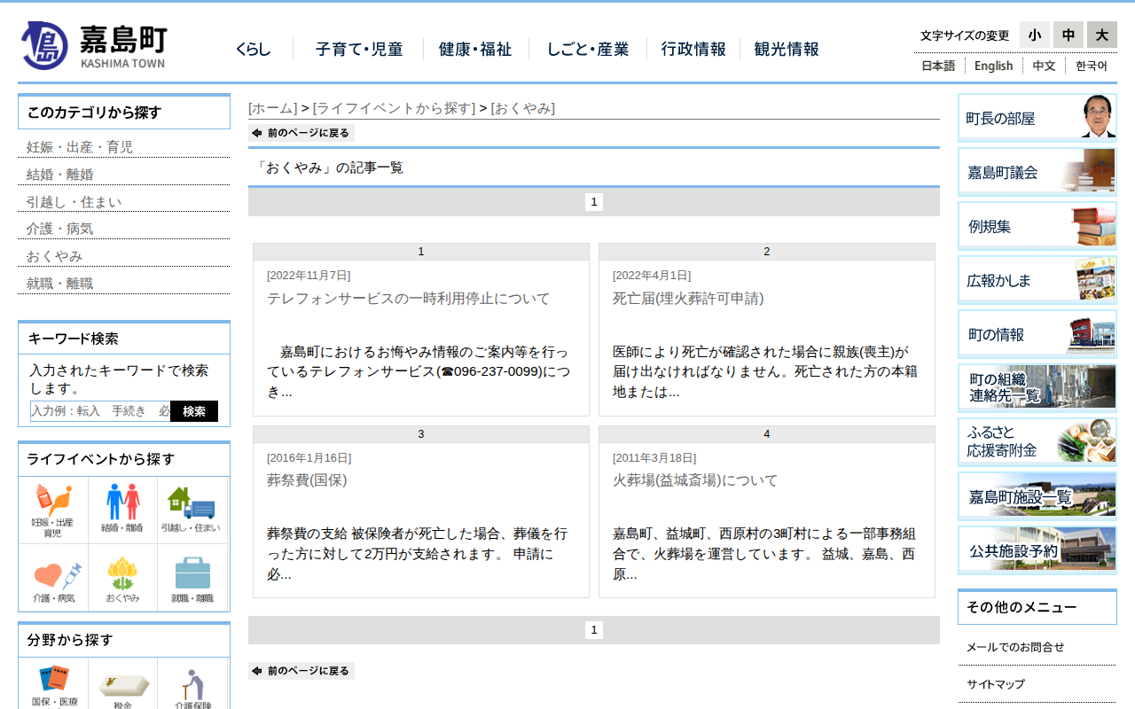This screenshot has height=709, width=1135.
Task: Click the keyword search input field
Action: click(x=100, y=411)
